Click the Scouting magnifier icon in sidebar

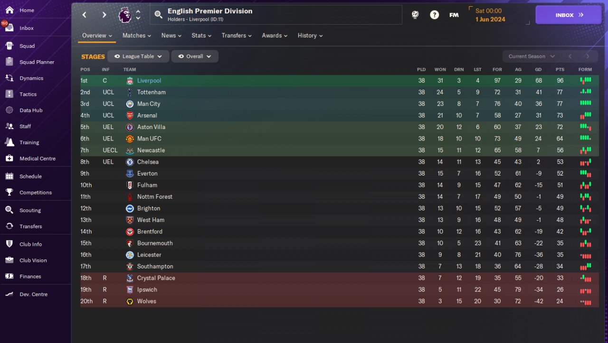click(9, 210)
